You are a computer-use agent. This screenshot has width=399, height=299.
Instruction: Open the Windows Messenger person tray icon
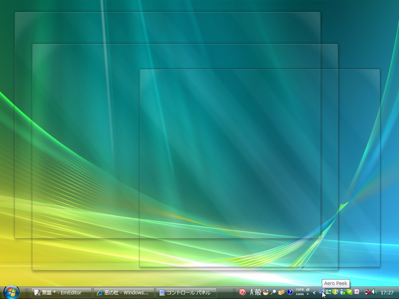tap(343, 292)
